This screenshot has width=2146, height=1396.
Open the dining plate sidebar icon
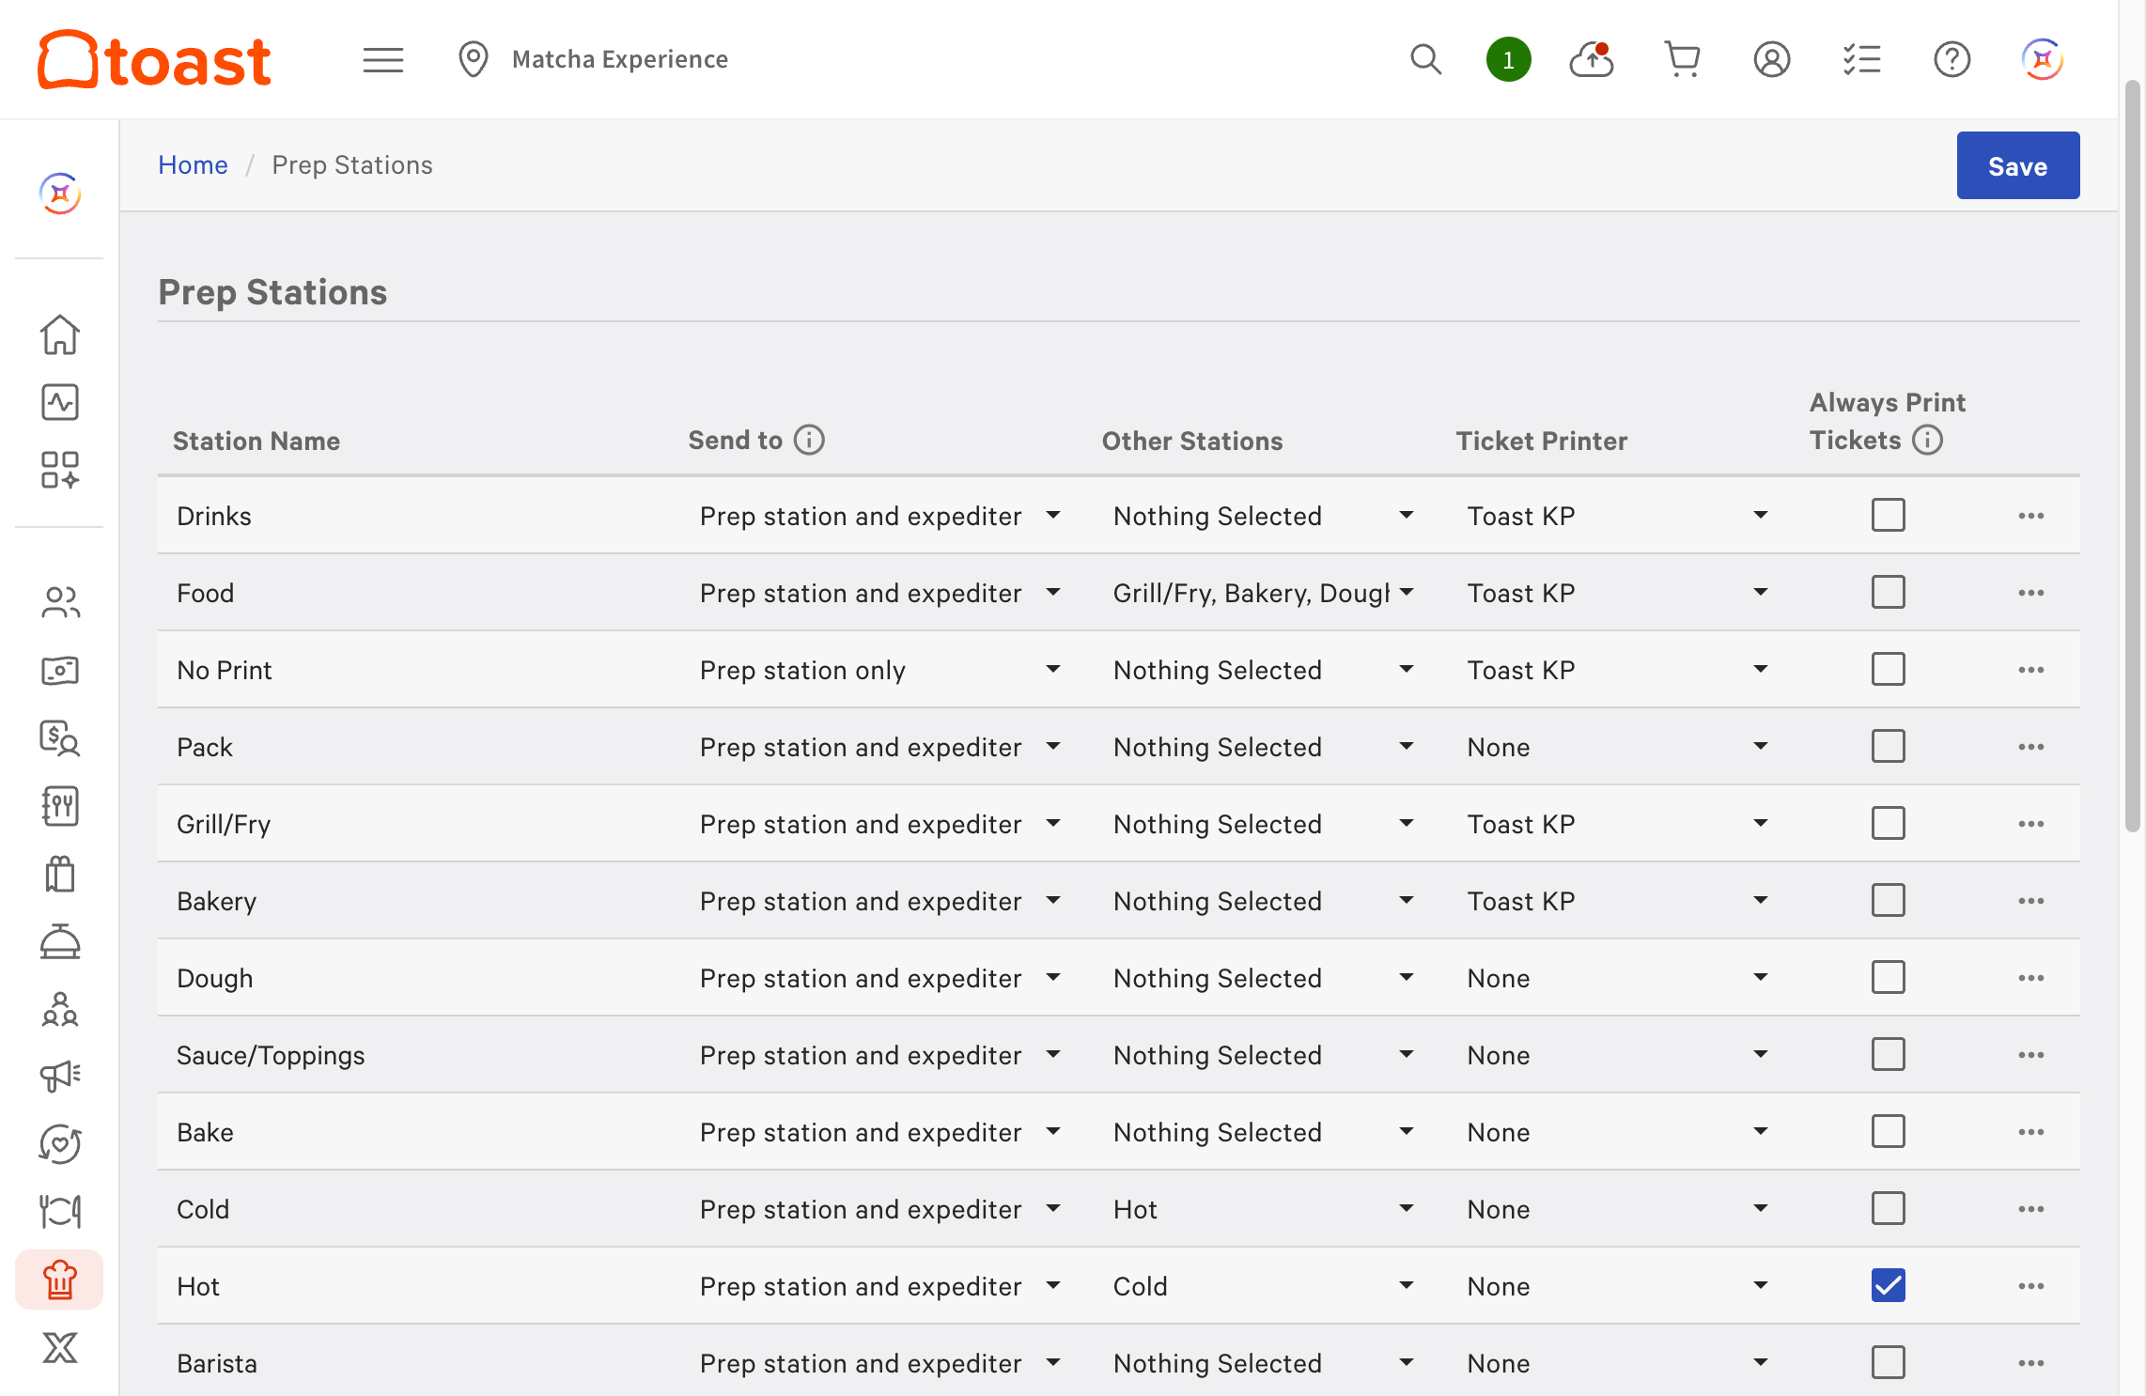[x=60, y=1212]
